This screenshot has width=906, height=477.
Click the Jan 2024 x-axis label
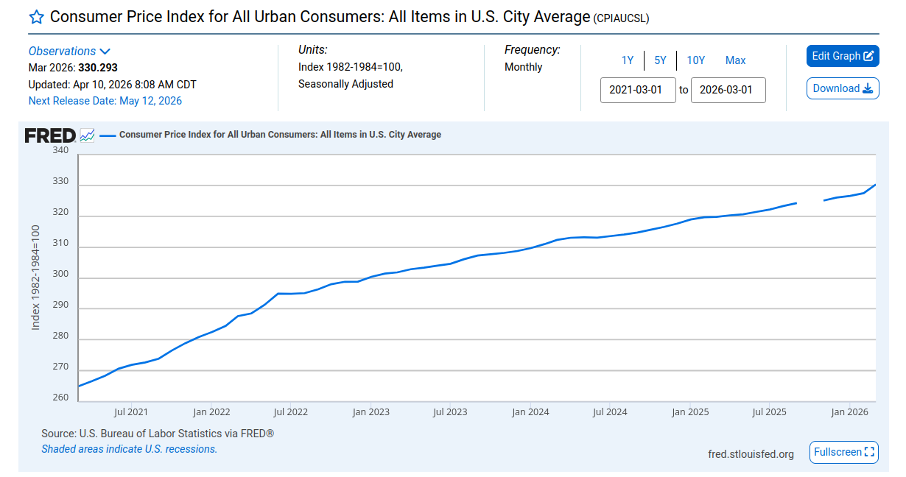coord(530,412)
